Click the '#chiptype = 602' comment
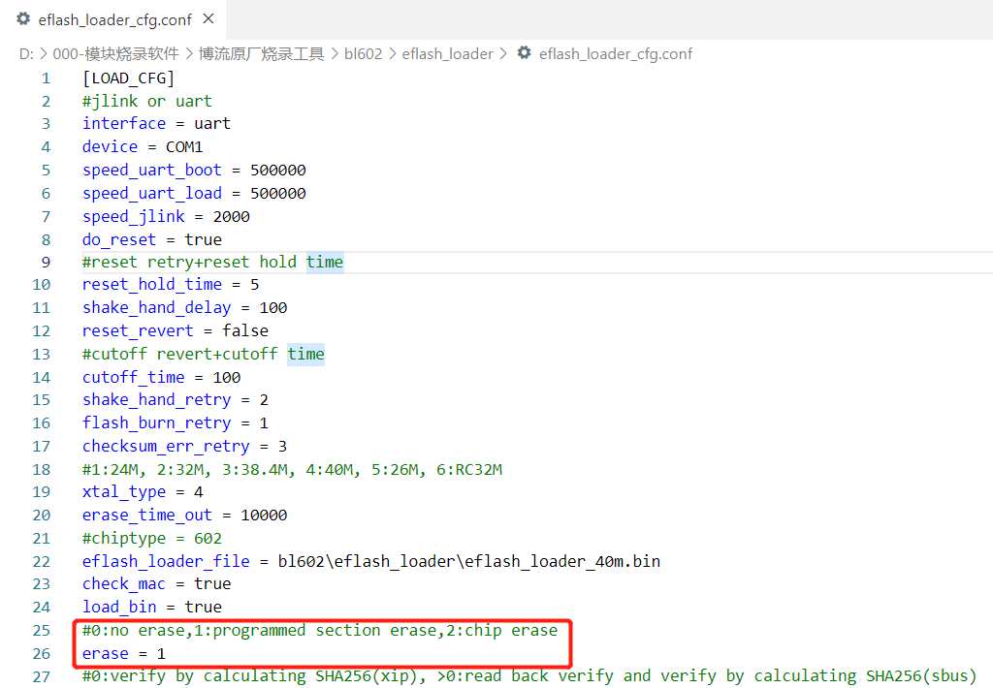 pyautogui.click(x=152, y=539)
